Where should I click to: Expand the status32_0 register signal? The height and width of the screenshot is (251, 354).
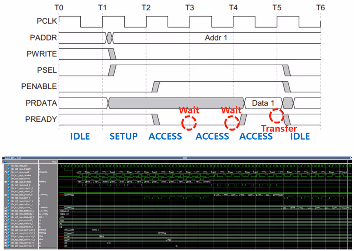point(6,211)
